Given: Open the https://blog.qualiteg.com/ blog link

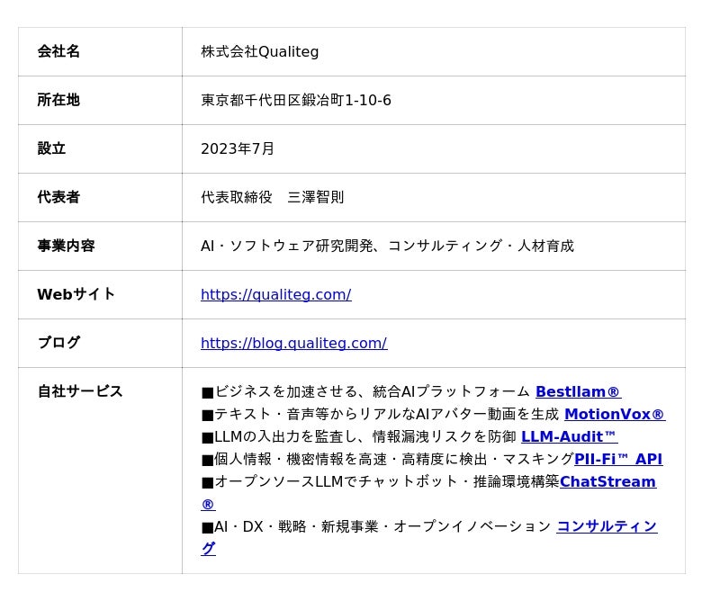Looking at the screenshot, I should pos(293,343).
